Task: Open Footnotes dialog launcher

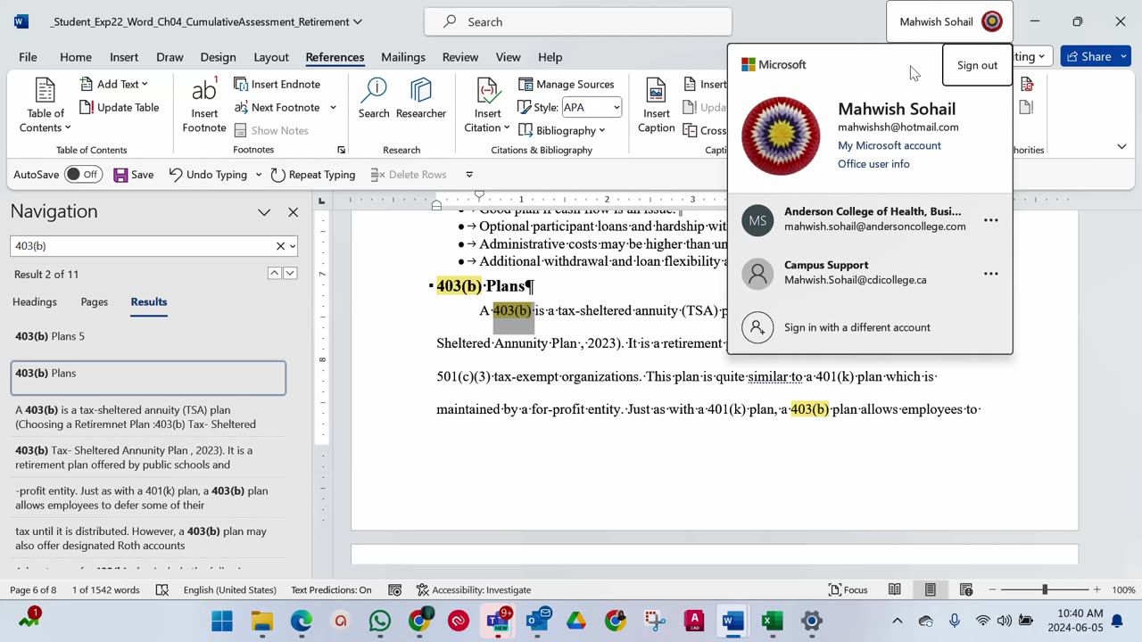Action: point(341,150)
